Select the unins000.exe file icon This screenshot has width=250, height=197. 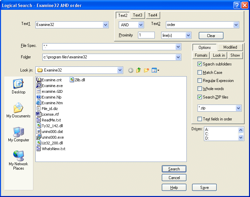pos(39,137)
